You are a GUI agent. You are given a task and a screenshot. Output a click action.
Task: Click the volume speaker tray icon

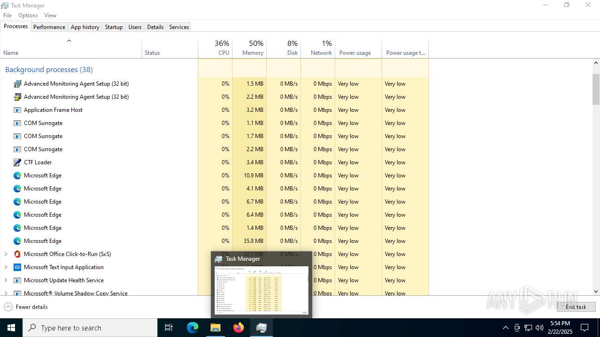point(540,328)
